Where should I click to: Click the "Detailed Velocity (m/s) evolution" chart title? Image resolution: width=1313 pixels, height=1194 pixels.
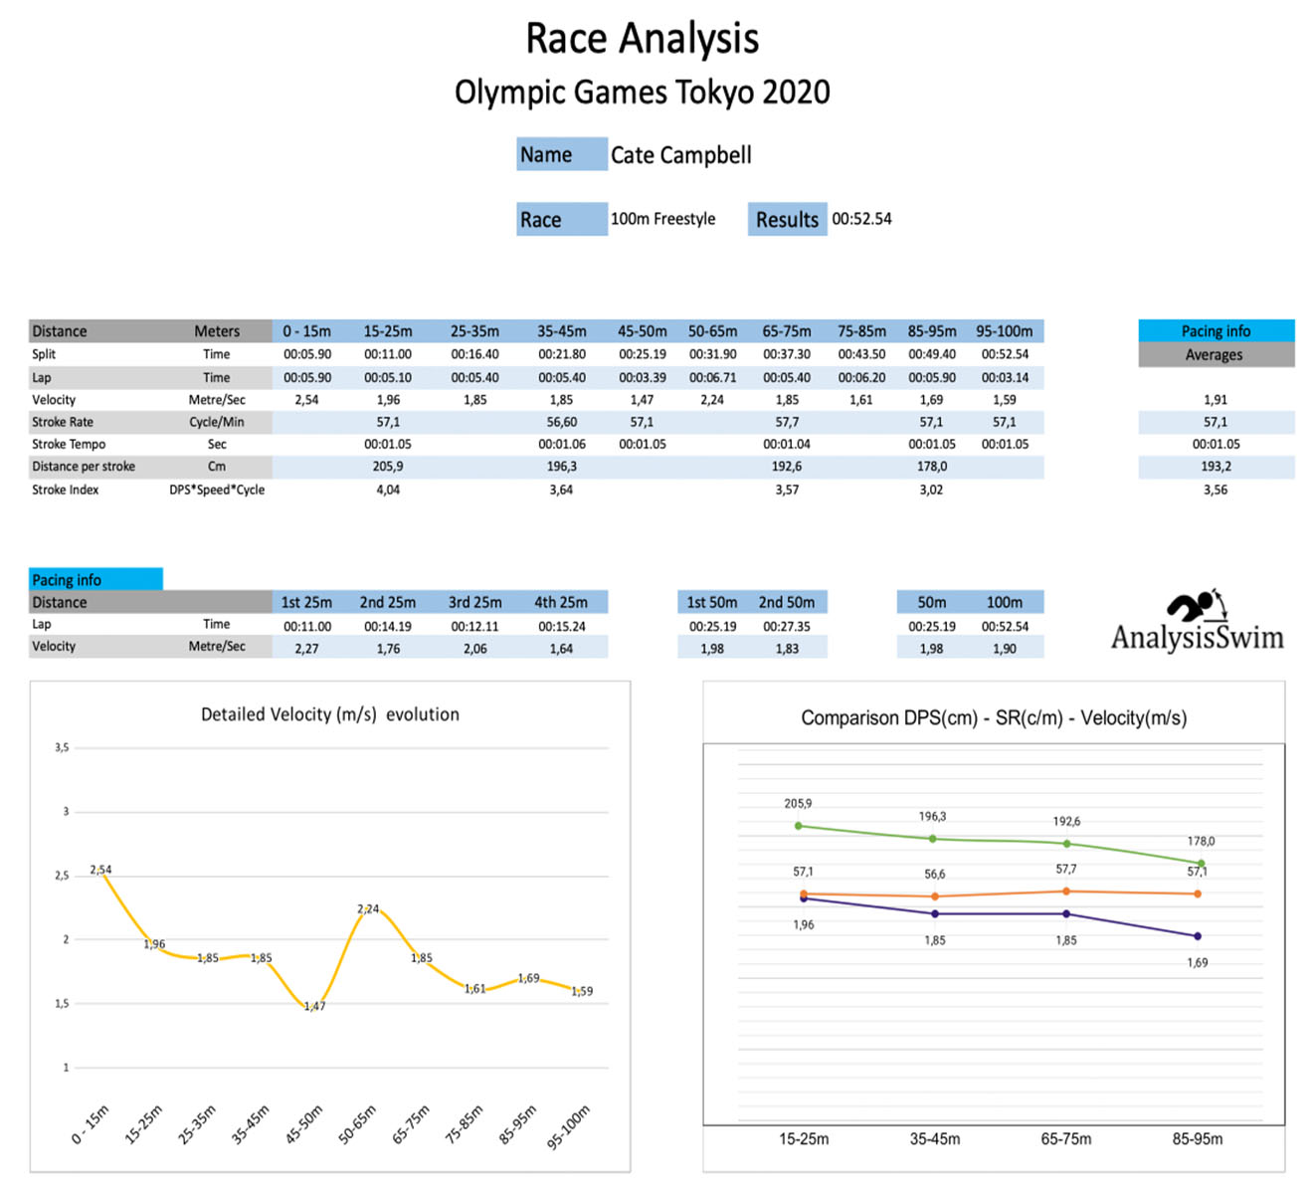pyautogui.click(x=330, y=714)
